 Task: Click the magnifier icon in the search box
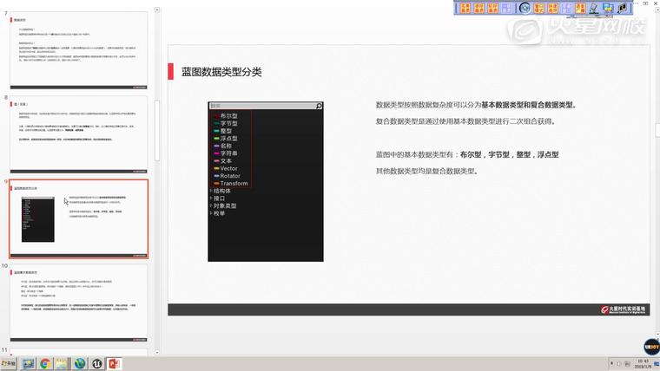coord(319,107)
